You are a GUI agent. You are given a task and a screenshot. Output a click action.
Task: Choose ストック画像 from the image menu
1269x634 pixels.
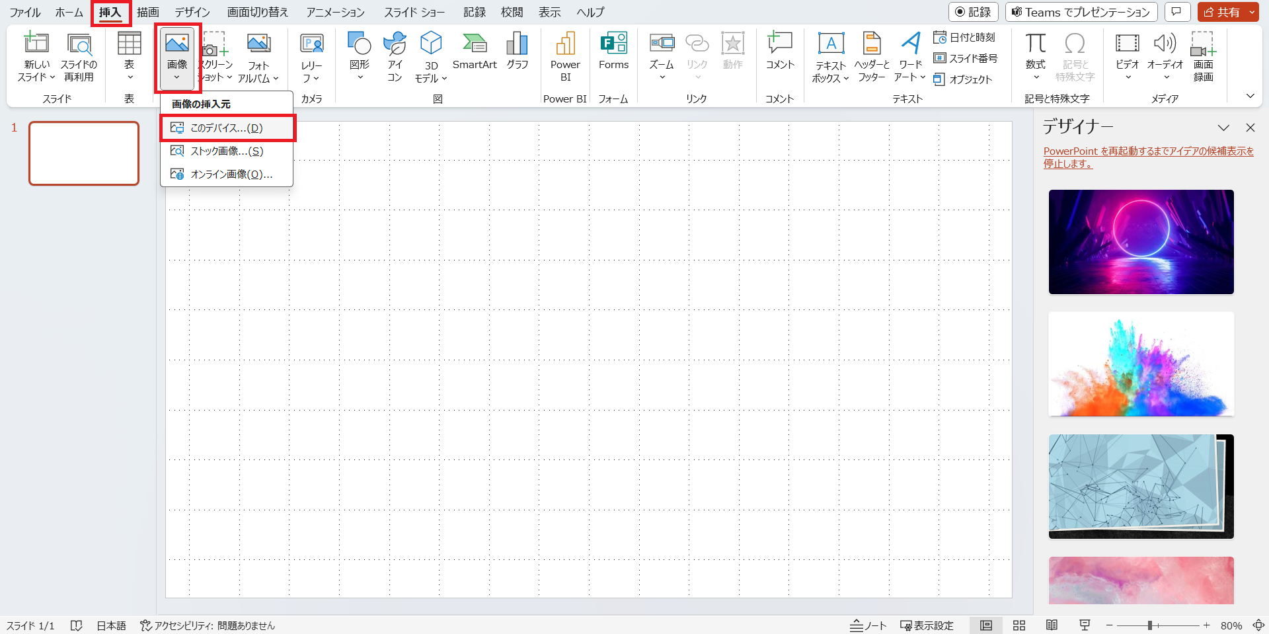coord(227,151)
